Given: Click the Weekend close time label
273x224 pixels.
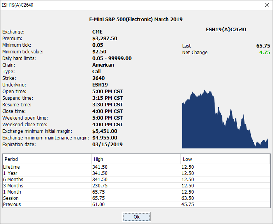Looking at the screenshot, I should (25, 124).
